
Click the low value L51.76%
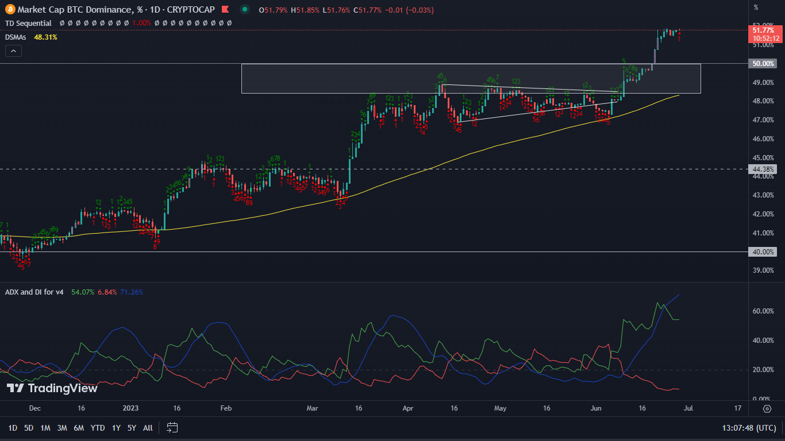coord(336,10)
